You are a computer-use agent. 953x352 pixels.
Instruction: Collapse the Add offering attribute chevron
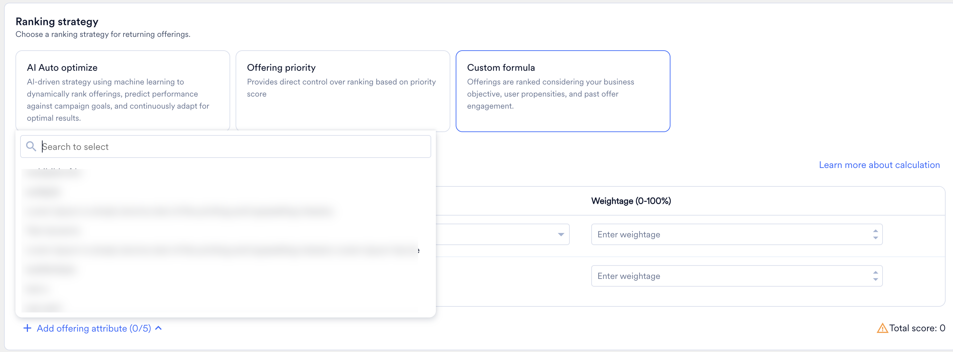[x=159, y=328]
